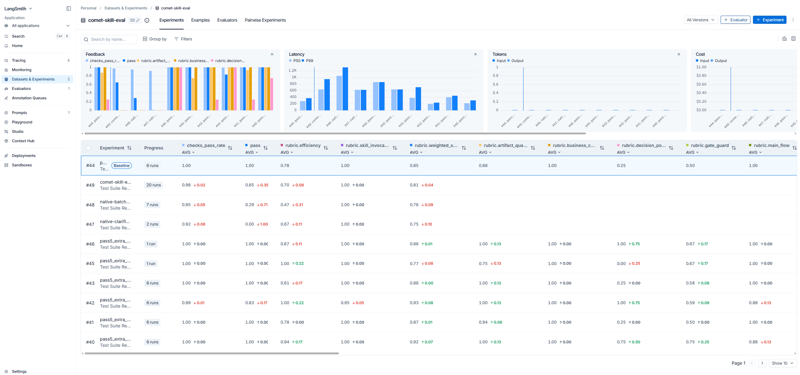Viewport: 800px width, 375px height.
Task: Open Settings in sidebar
Action: (37, 372)
